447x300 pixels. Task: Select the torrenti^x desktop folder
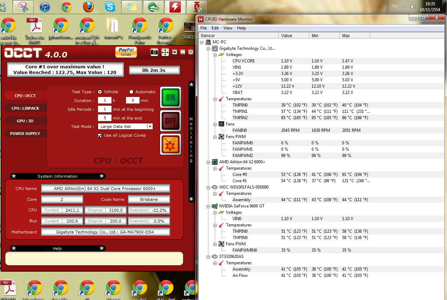(x=114, y=29)
